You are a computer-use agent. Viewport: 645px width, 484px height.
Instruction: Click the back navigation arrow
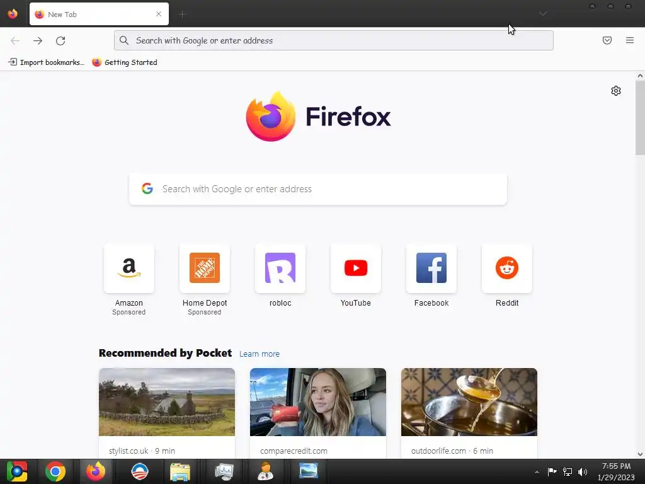point(15,40)
